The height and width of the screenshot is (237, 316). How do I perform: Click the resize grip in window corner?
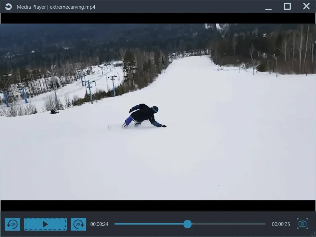[x=313, y=234]
